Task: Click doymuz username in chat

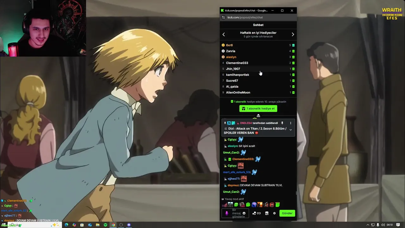Action: pyautogui.click(x=233, y=185)
